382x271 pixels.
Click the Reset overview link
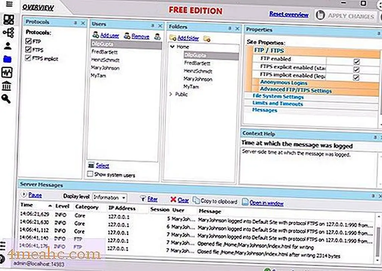coord(289,15)
